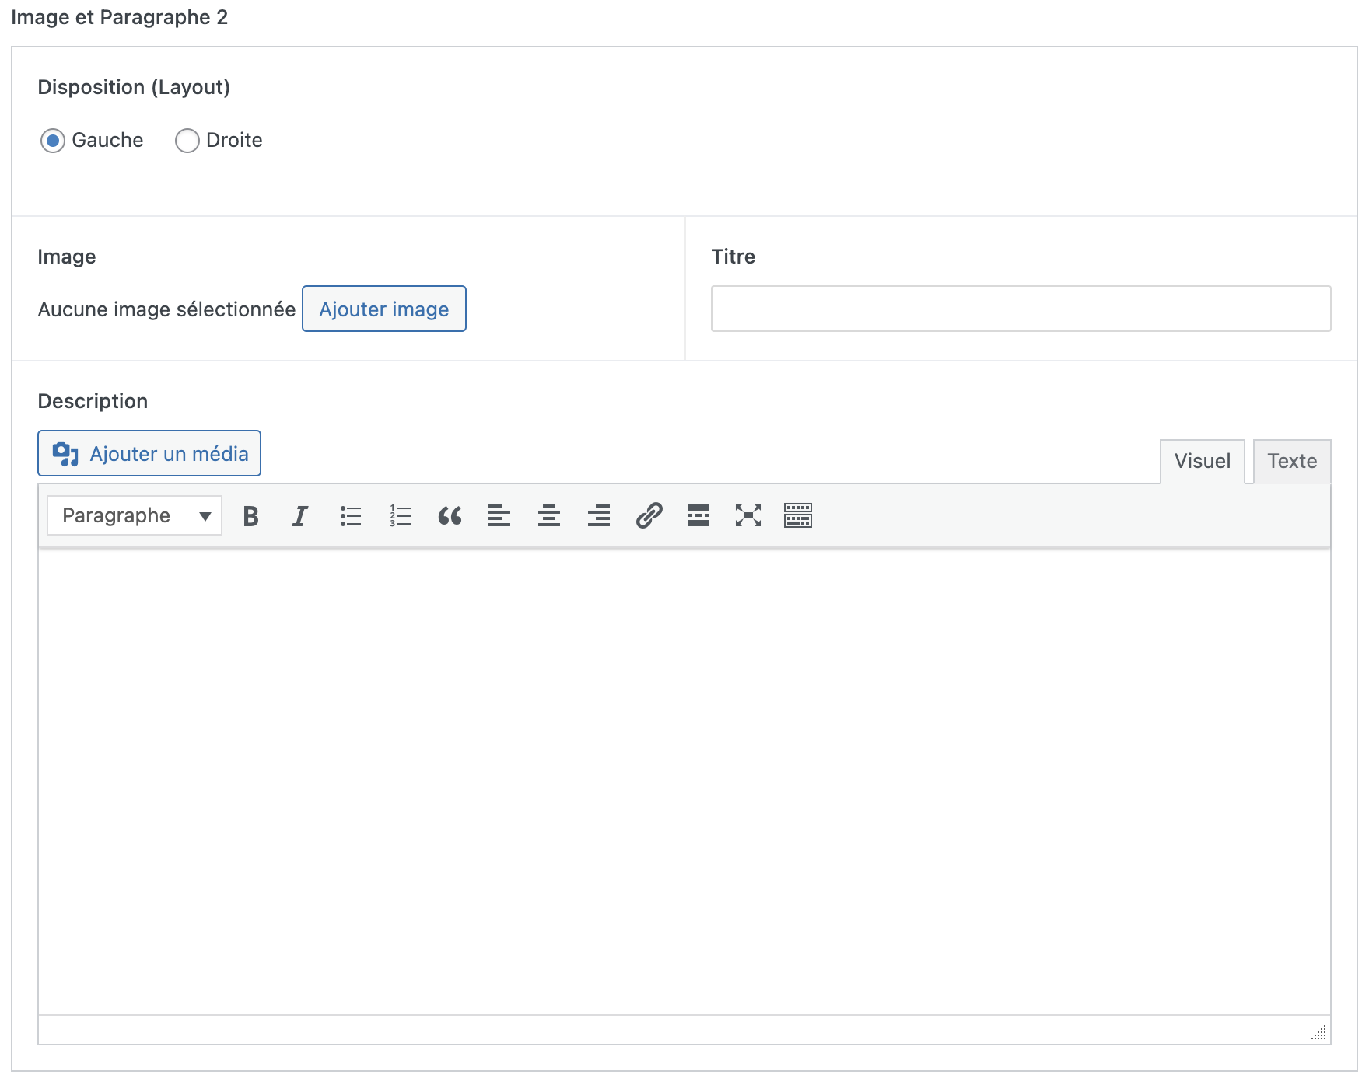1369x1082 pixels.
Task: Align text to the left
Action: tap(499, 516)
